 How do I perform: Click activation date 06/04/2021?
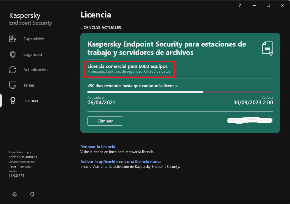coord(101,103)
